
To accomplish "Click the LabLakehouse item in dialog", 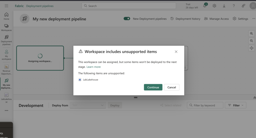I will click(x=88, y=80).
